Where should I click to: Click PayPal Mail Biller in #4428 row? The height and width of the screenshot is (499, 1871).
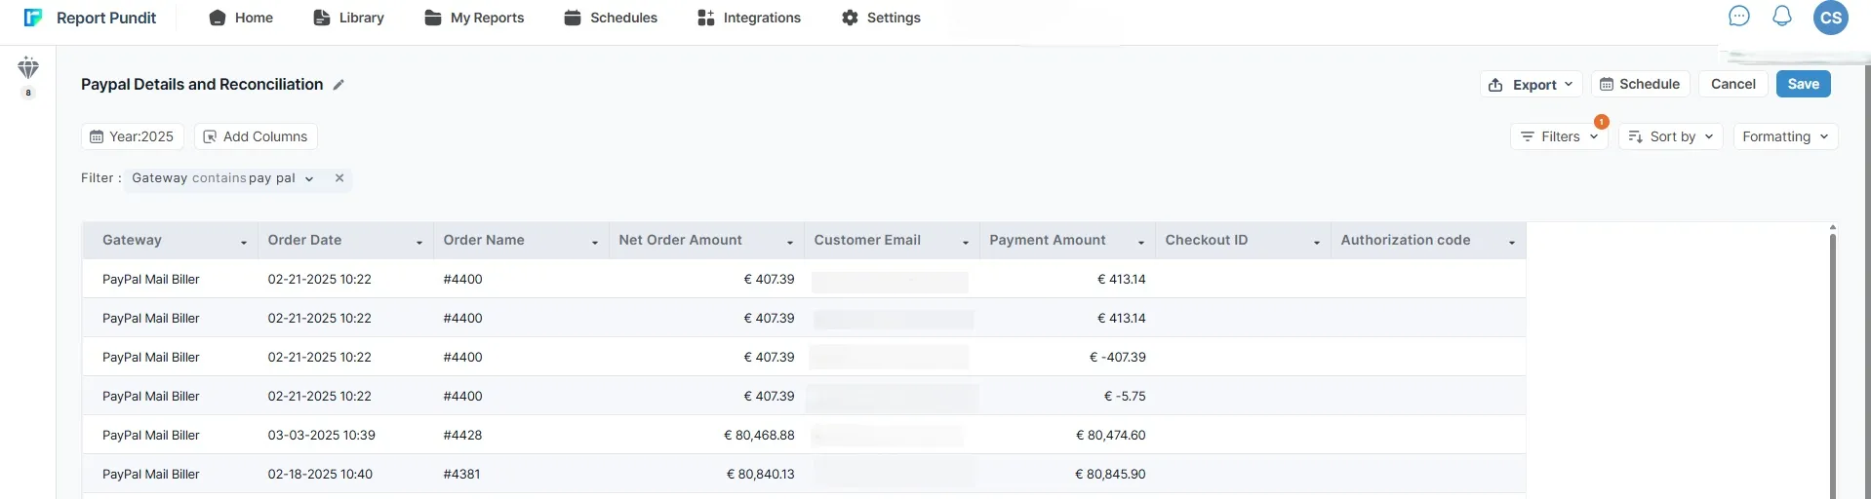coord(151,435)
